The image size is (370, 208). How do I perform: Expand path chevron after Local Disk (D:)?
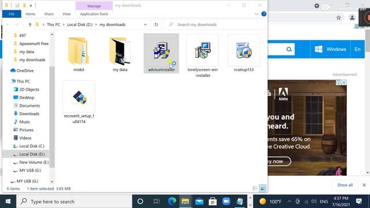pos(96,24)
